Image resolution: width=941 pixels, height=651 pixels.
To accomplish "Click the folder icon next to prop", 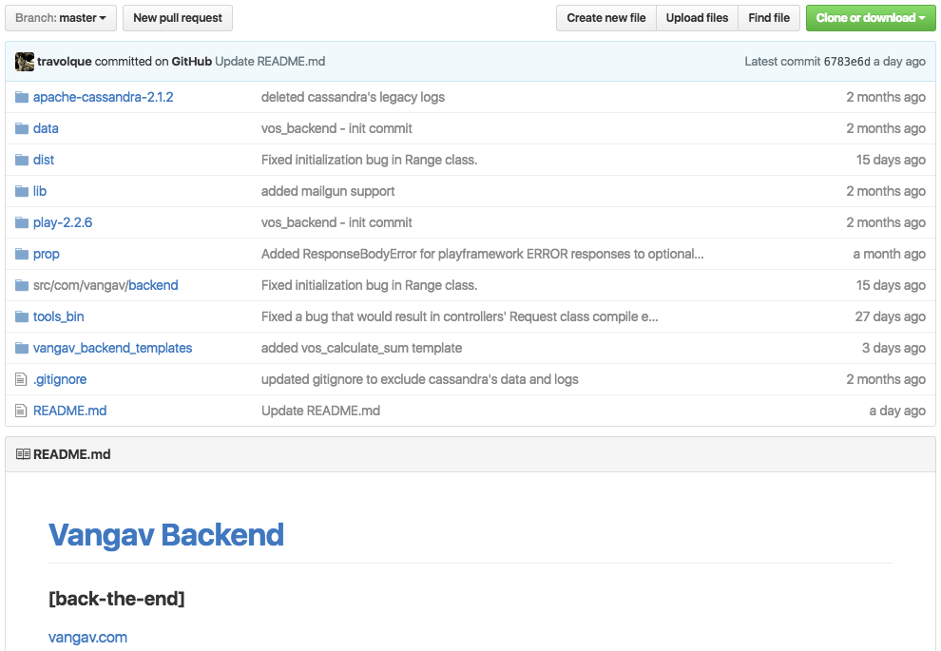I will point(19,254).
